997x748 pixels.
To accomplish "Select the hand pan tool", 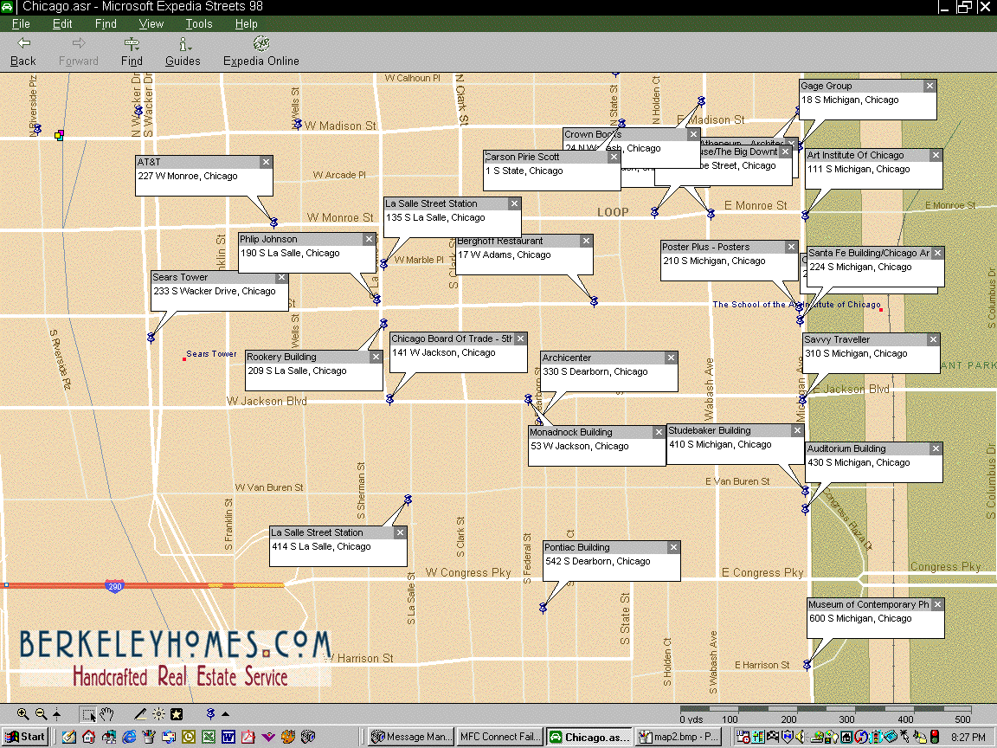I will (107, 714).
